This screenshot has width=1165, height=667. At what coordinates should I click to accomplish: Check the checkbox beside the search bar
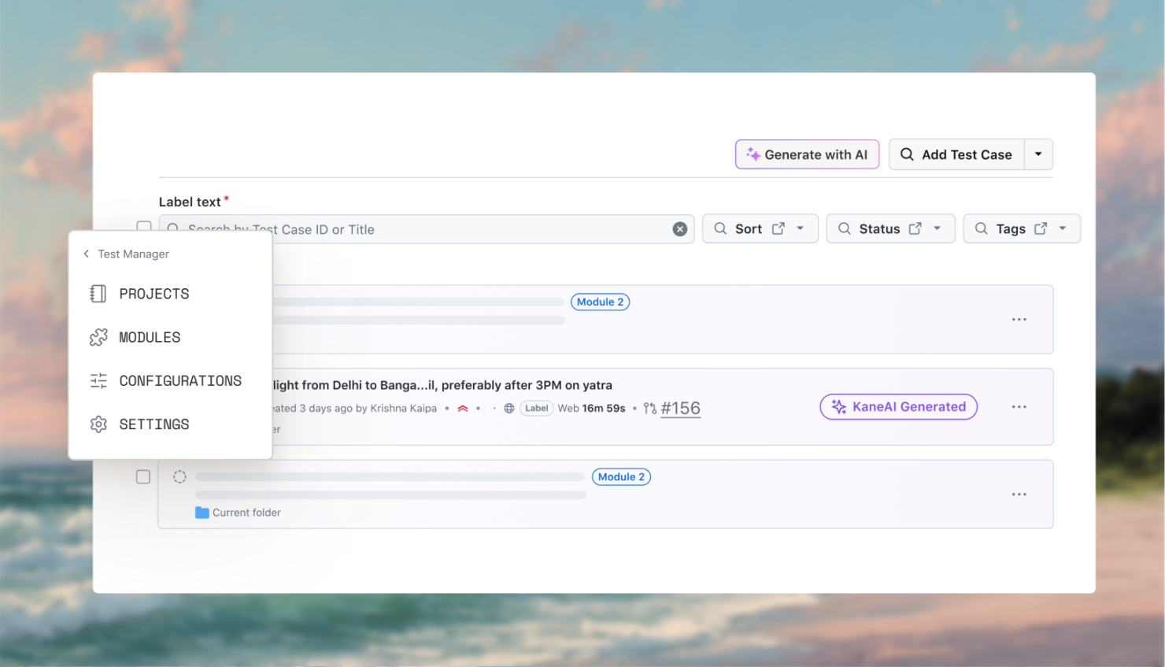(142, 227)
